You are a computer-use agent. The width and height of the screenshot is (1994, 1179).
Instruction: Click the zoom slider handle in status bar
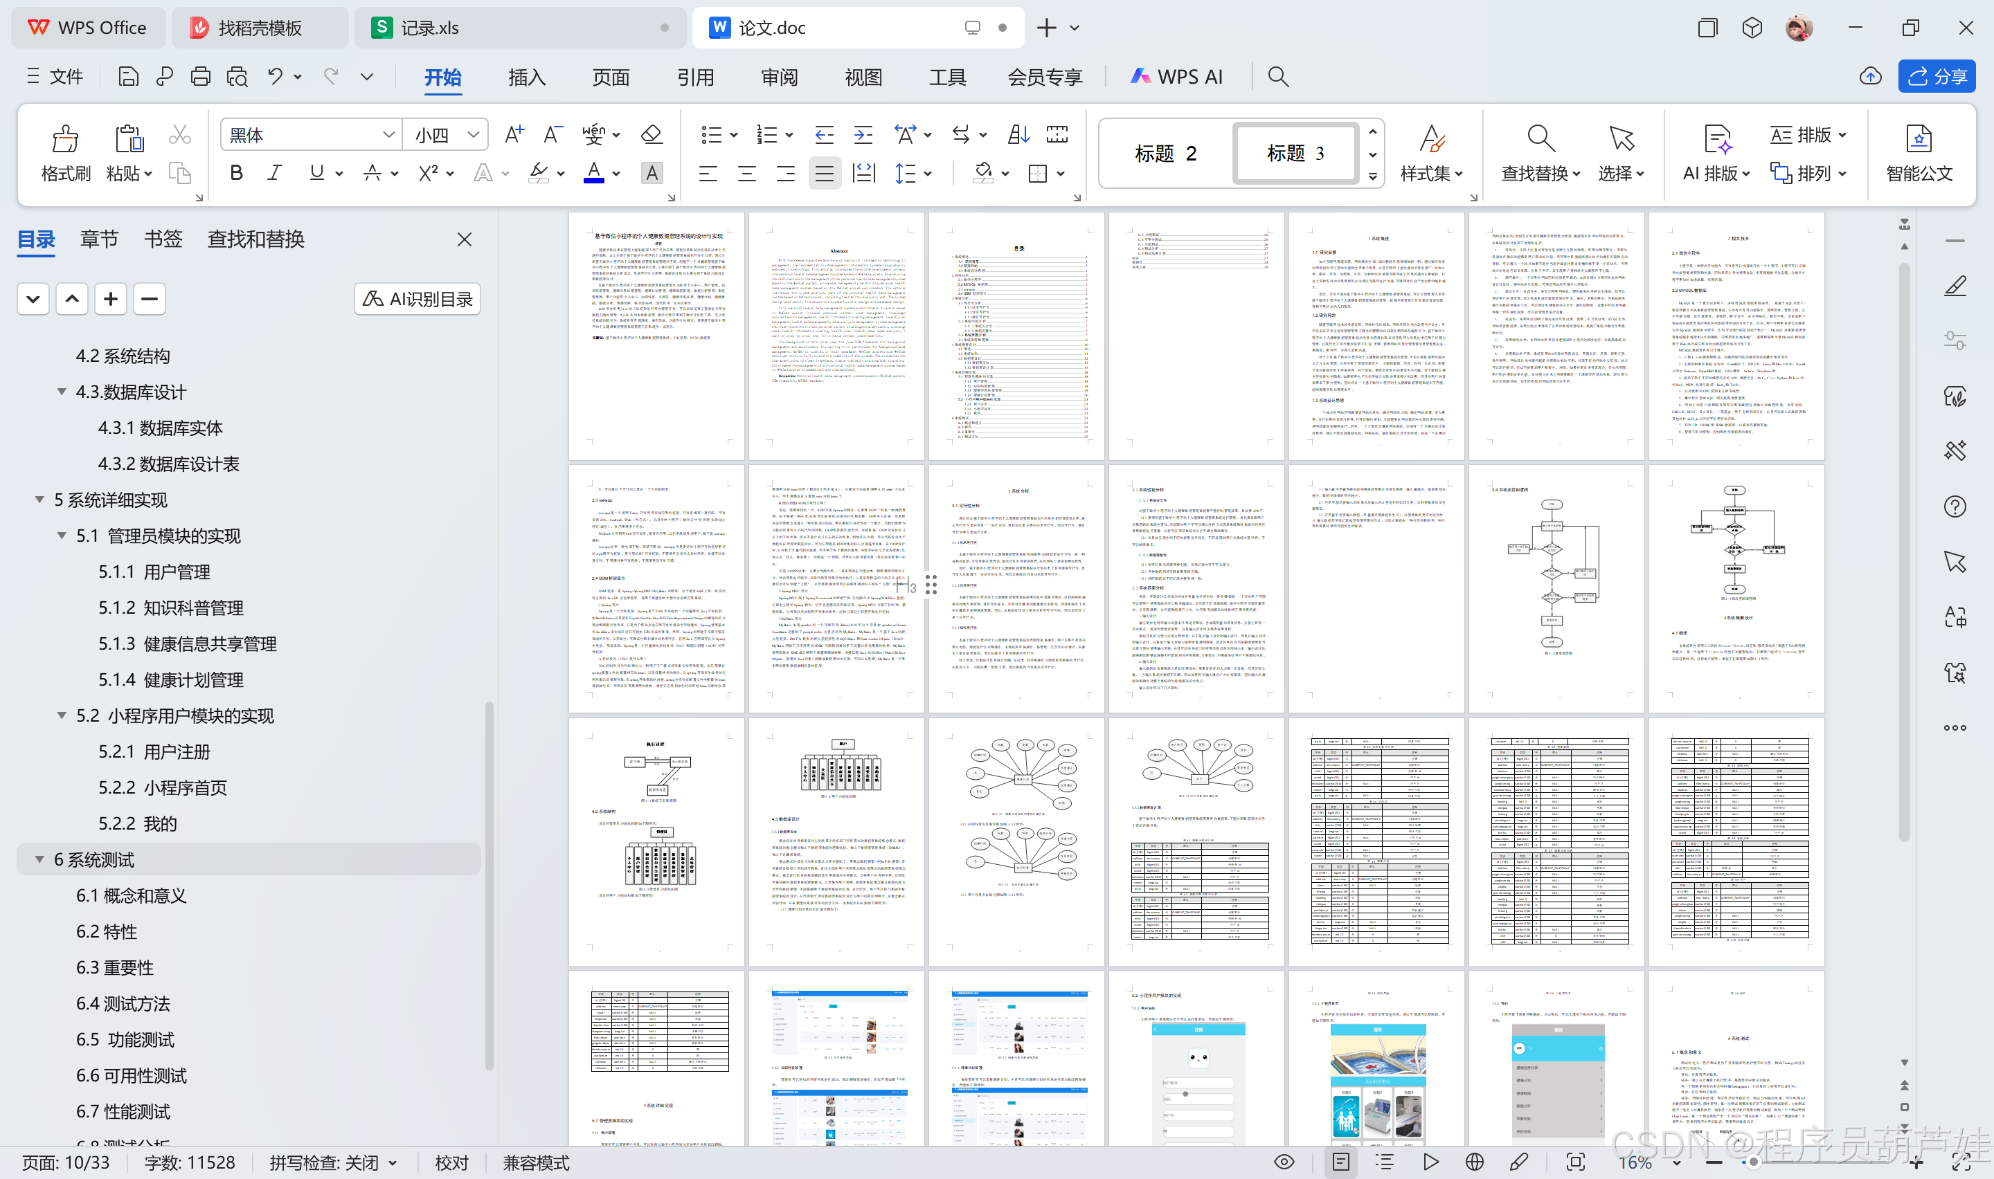tap(1752, 1162)
